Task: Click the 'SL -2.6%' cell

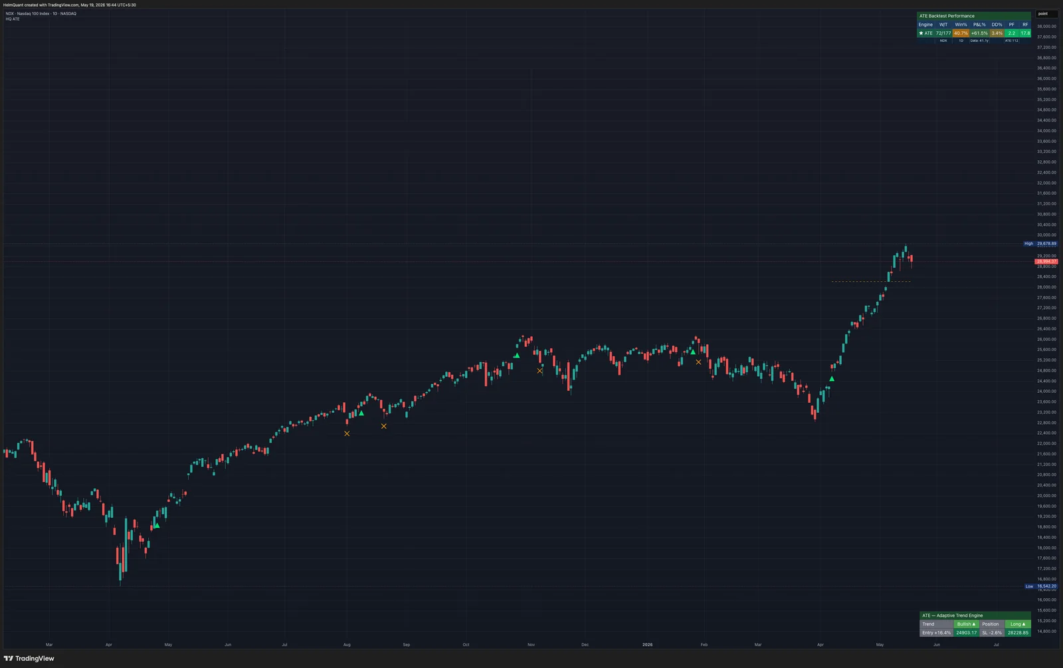Action: 992,633
